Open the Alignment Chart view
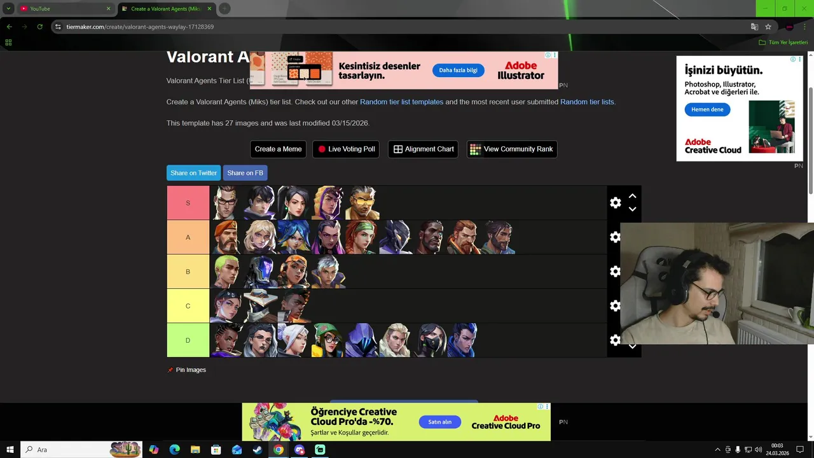The image size is (814, 458). [x=423, y=149]
